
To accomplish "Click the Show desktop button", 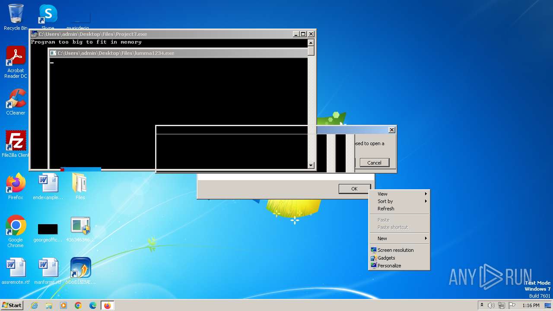I will 549,305.
